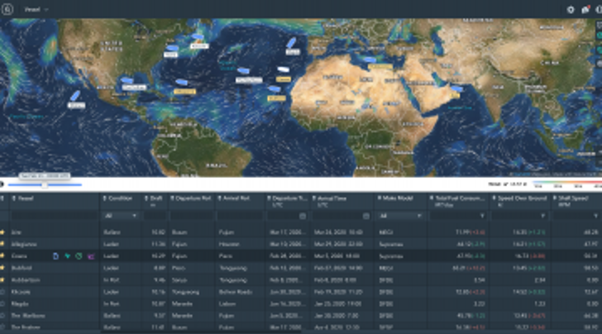Toggle favorite star on the first vessel row
Image resolution: width=602 pixels, height=334 pixels.
click(3, 233)
